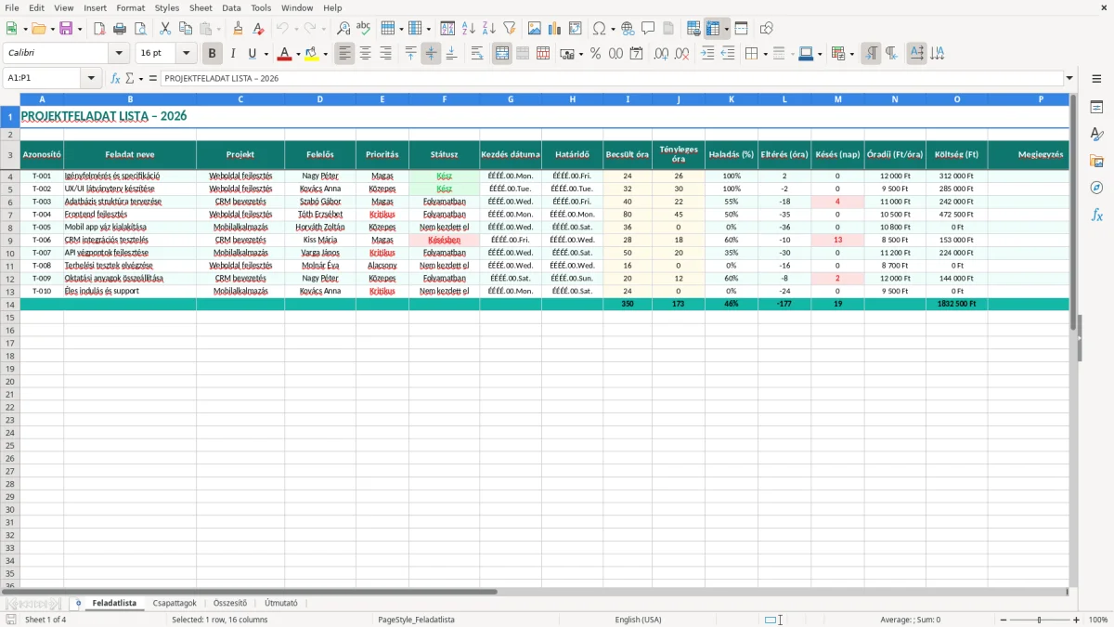The image size is (1114, 627).
Task: Toggle Align Right button
Action: click(385, 54)
